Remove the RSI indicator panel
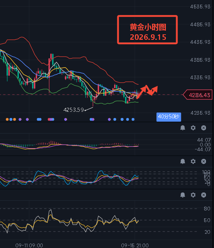Viewport: 214px width, 248px height. [x=203, y=195]
